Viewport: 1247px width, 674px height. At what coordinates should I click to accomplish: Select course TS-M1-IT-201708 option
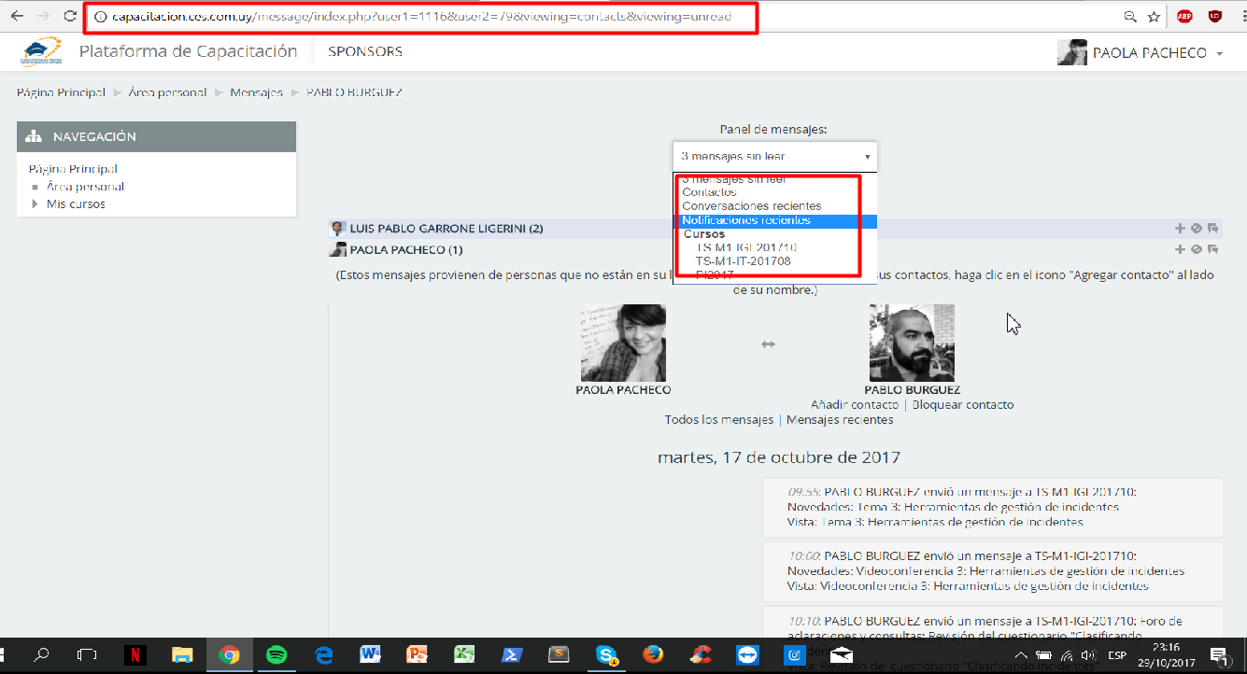(x=743, y=261)
